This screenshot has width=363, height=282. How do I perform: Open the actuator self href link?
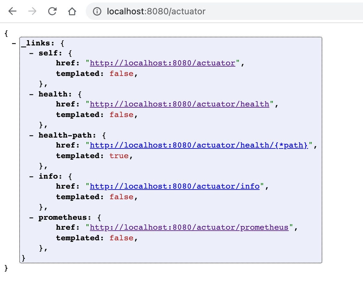click(162, 63)
